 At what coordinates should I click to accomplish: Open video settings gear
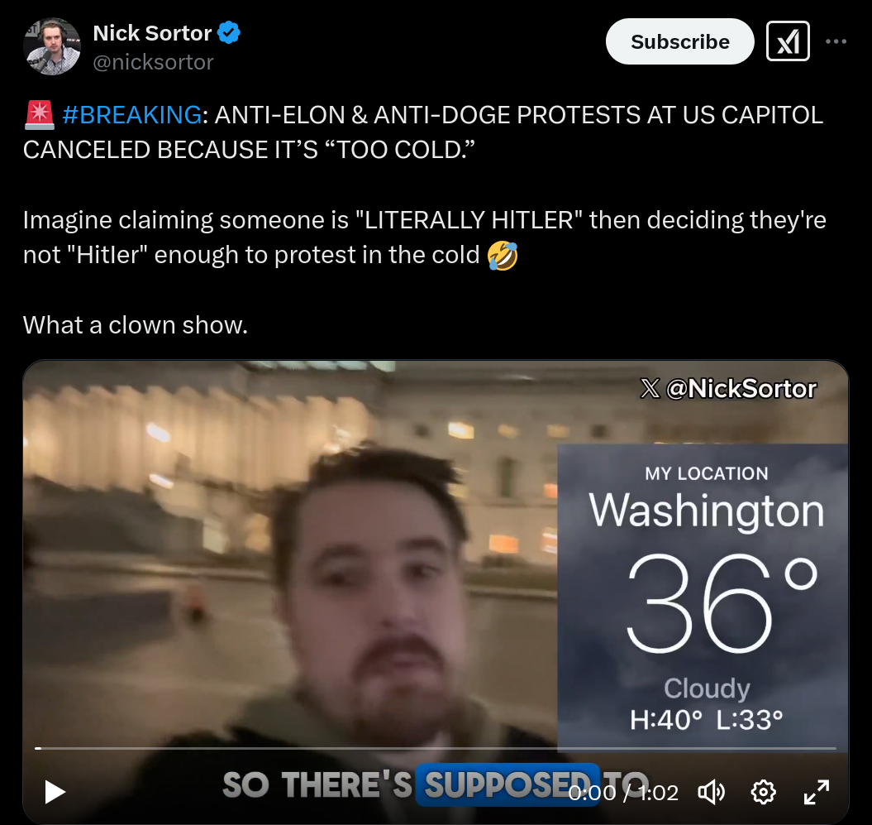pos(763,792)
